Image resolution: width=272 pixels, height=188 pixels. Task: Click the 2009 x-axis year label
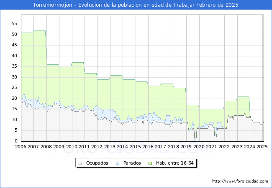click(x=59, y=147)
